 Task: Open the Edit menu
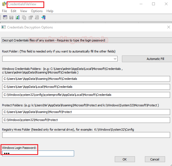[x=14, y=11]
